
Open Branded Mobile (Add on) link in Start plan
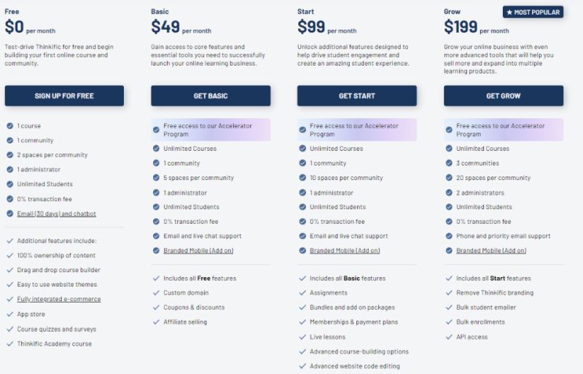pos(345,251)
